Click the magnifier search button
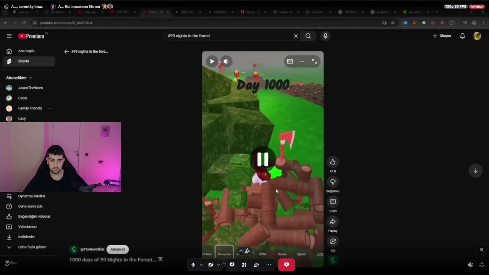 308,36
